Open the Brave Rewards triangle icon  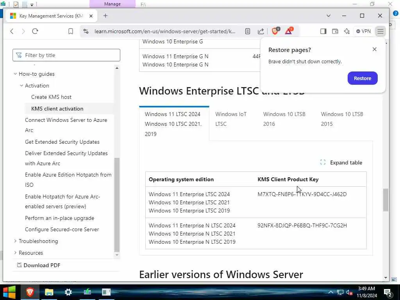(289, 31)
